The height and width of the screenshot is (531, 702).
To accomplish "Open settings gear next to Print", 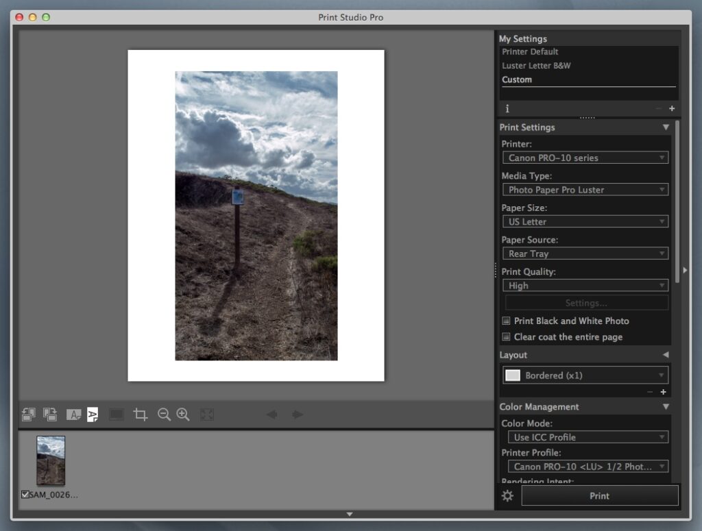I will pyautogui.click(x=507, y=496).
